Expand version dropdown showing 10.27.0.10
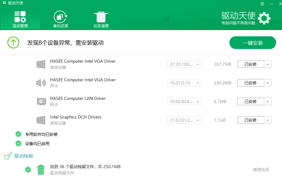The width and height of the screenshot is (282, 179). pyautogui.click(x=184, y=83)
